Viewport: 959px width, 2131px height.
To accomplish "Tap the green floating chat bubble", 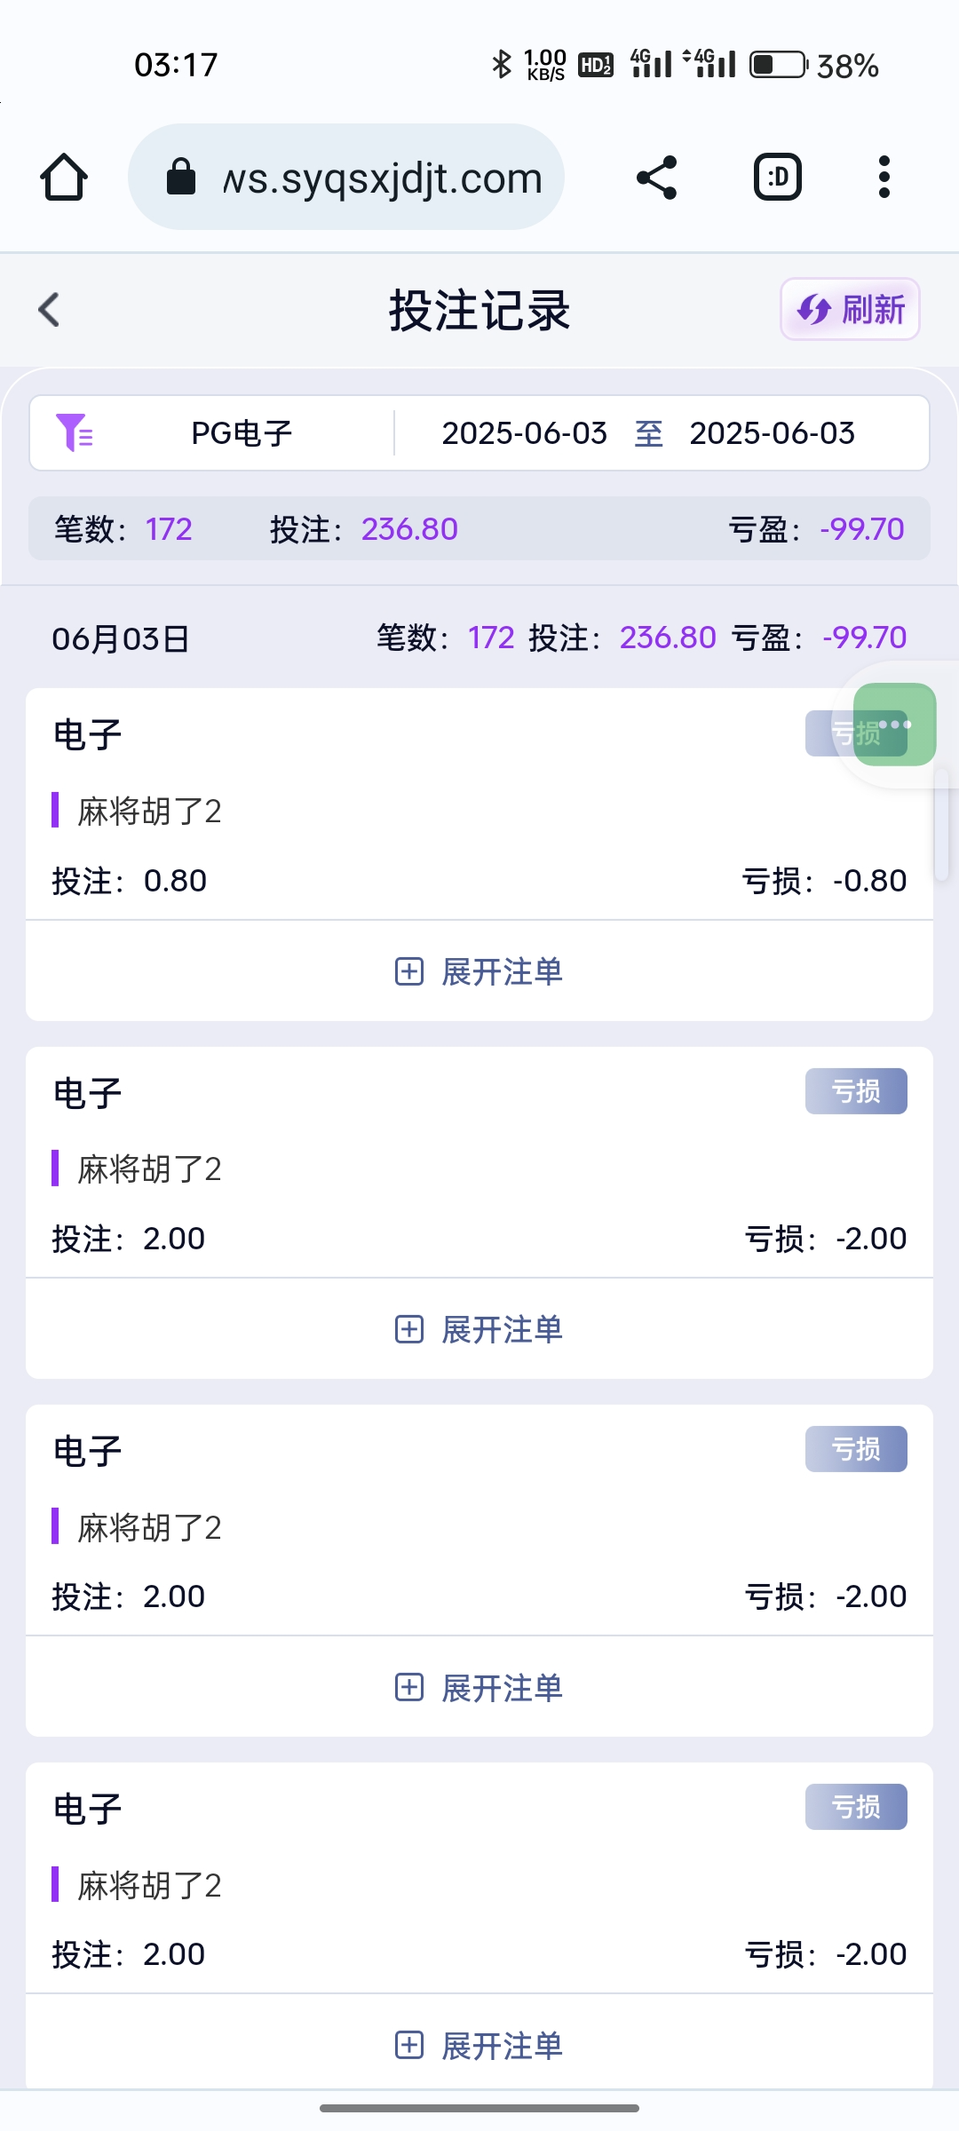I will (x=894, y=725).
